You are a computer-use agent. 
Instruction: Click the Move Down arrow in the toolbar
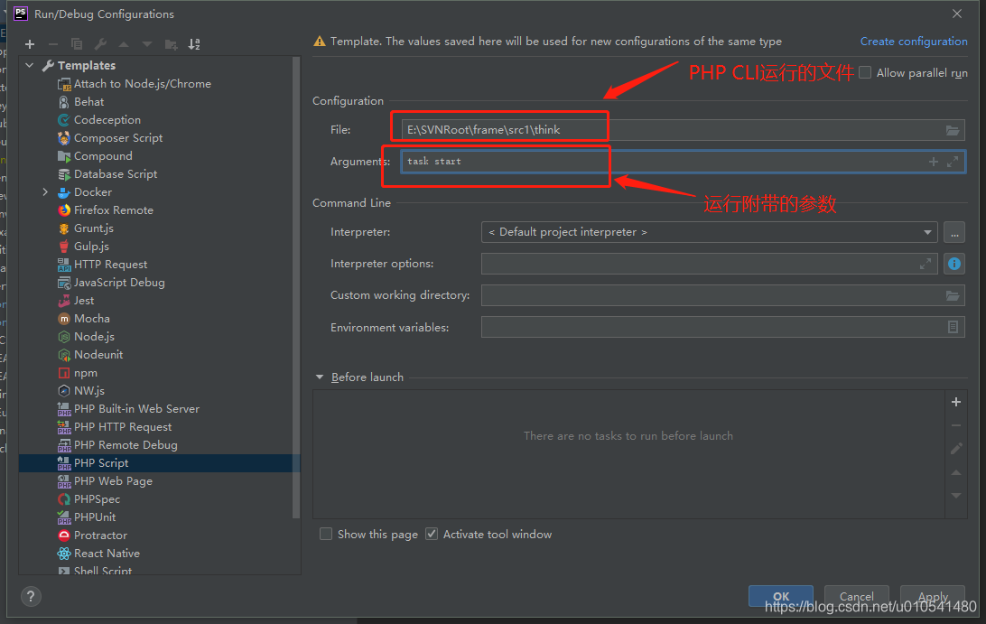tap(147, 44)
